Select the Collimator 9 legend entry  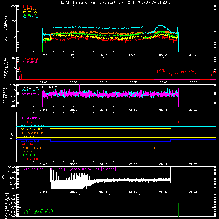click(31, 94)
